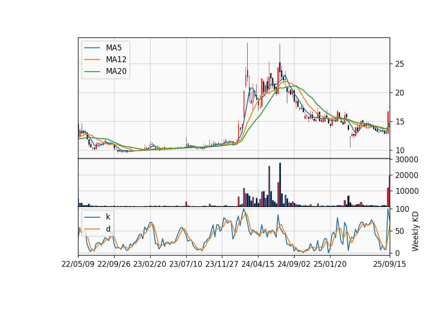Click the 23/07/10 date tick label

[186, 264]
